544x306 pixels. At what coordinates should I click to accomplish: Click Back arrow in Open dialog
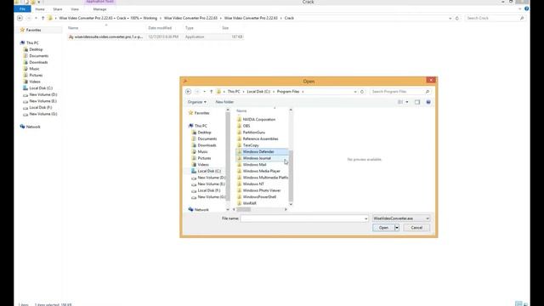(x=189, y=92)
